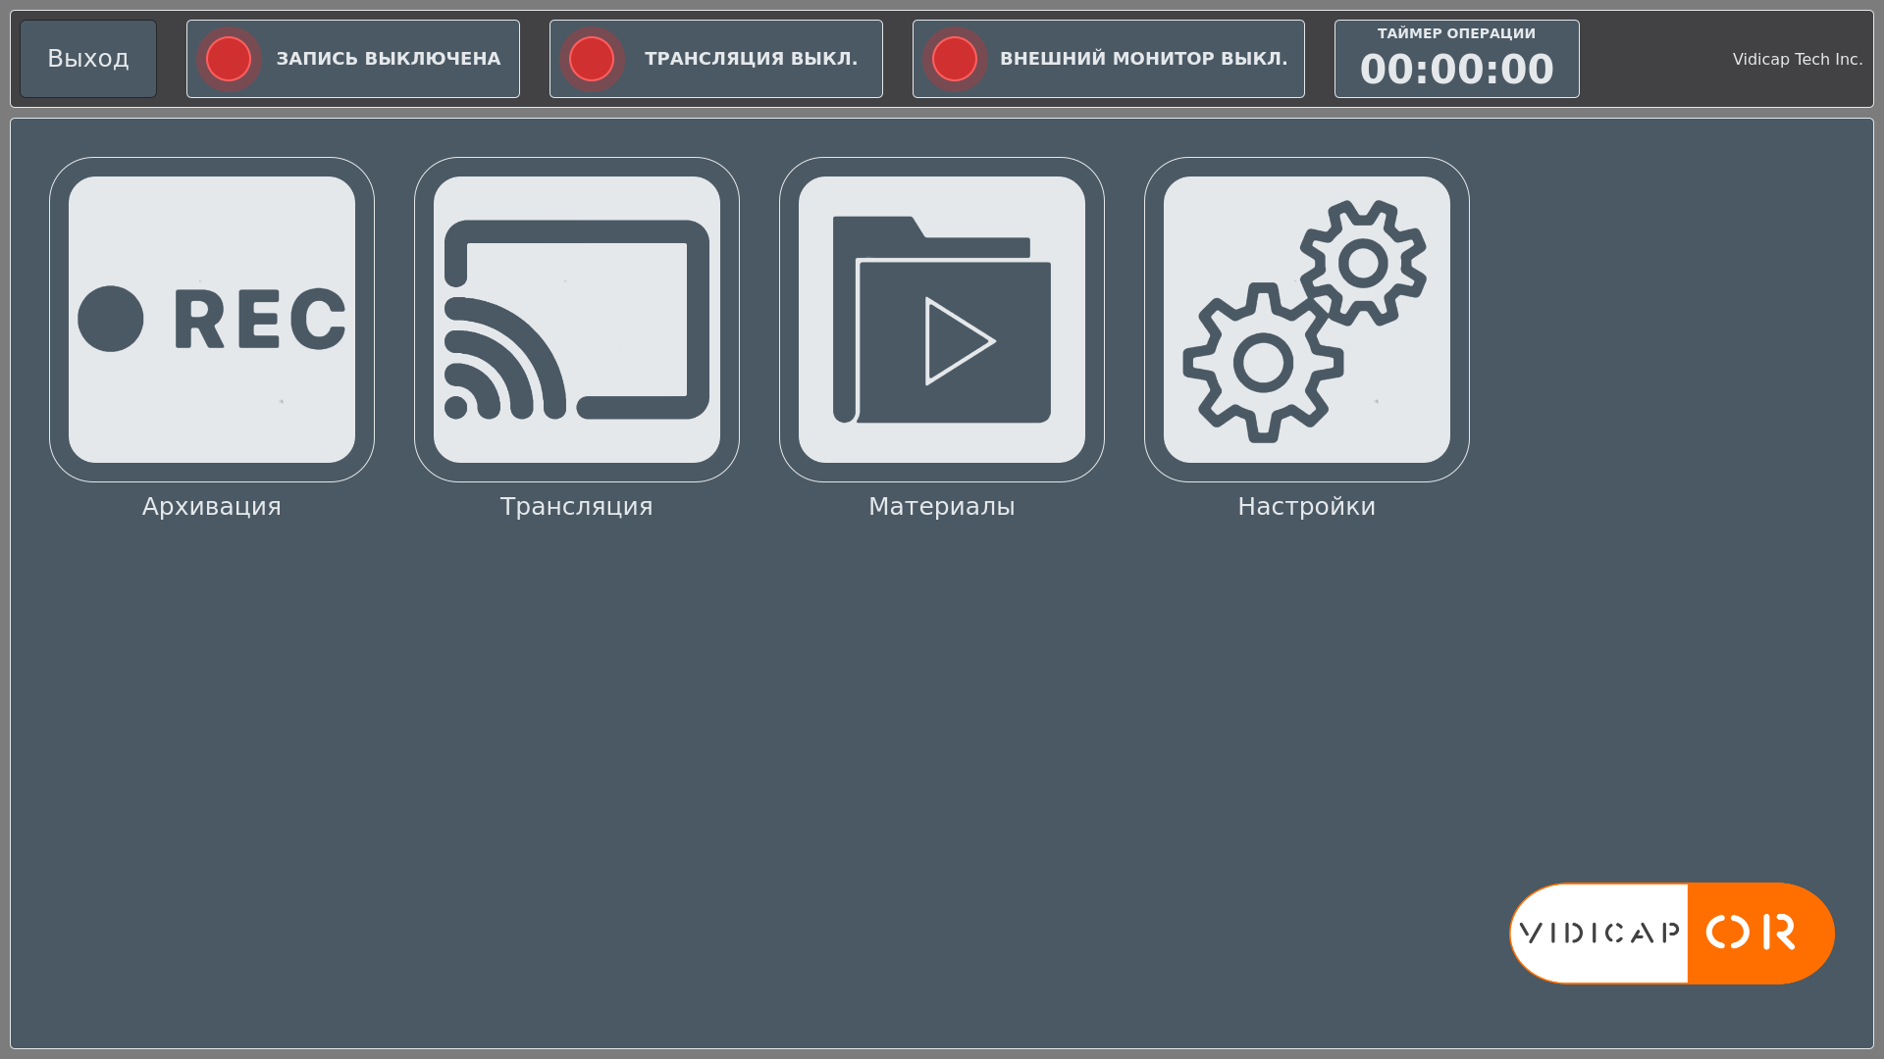Open the Настройки gears icon
This screenshot has height=1059, width=1884.
(x=1307, y=320)
